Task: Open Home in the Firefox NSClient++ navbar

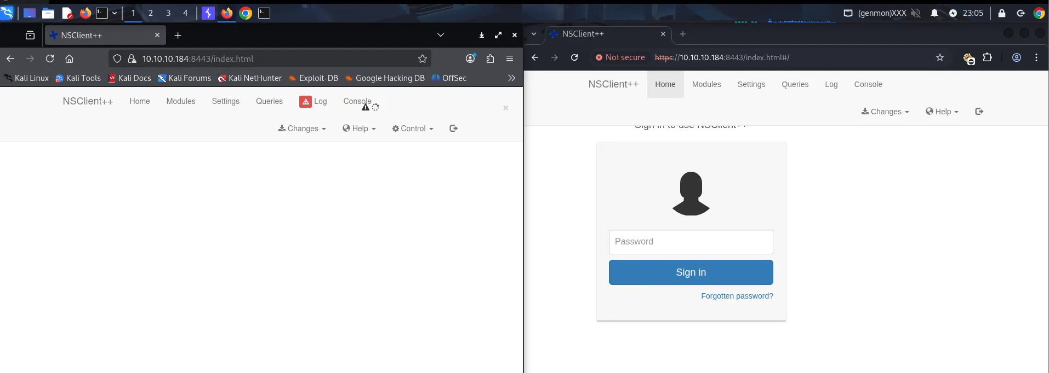Action: point(140,101)
